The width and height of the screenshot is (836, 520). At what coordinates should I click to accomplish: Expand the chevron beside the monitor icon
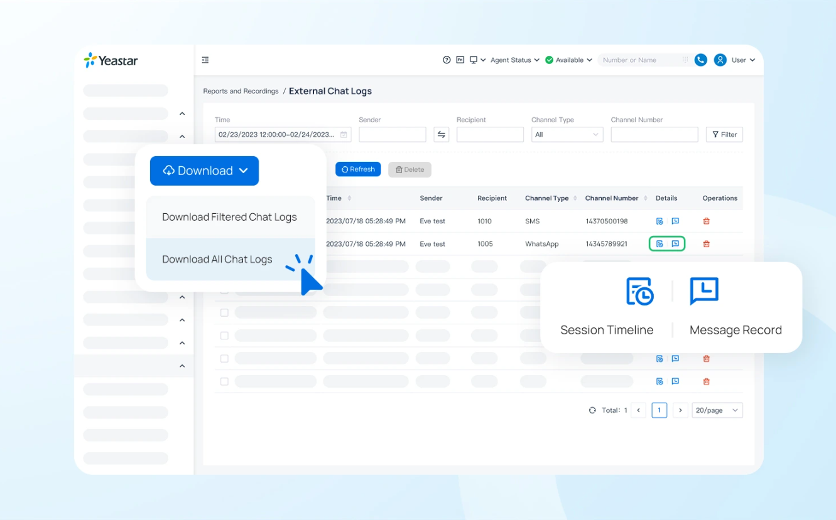[482, 60]
